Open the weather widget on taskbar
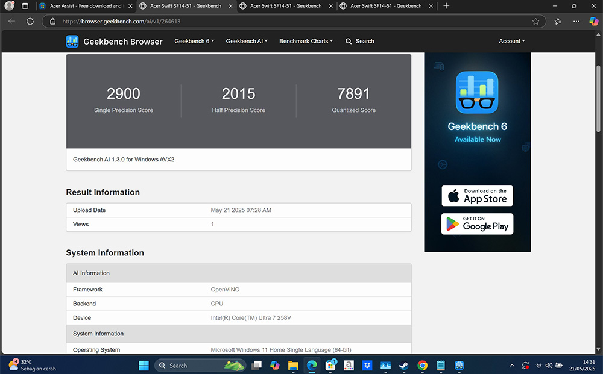The image size is (603, 374). point(33,365)
